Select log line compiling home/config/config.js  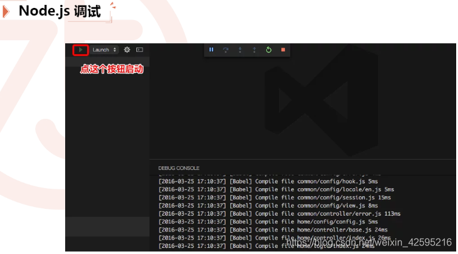pyautogui.click(x=268, y=222)
